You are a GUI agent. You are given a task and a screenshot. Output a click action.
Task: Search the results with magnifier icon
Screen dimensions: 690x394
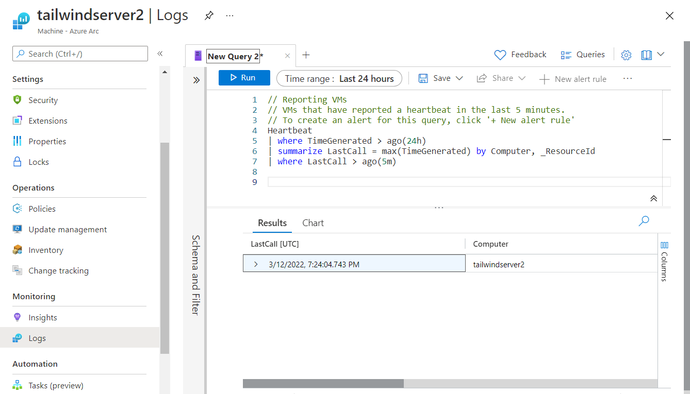644,221
